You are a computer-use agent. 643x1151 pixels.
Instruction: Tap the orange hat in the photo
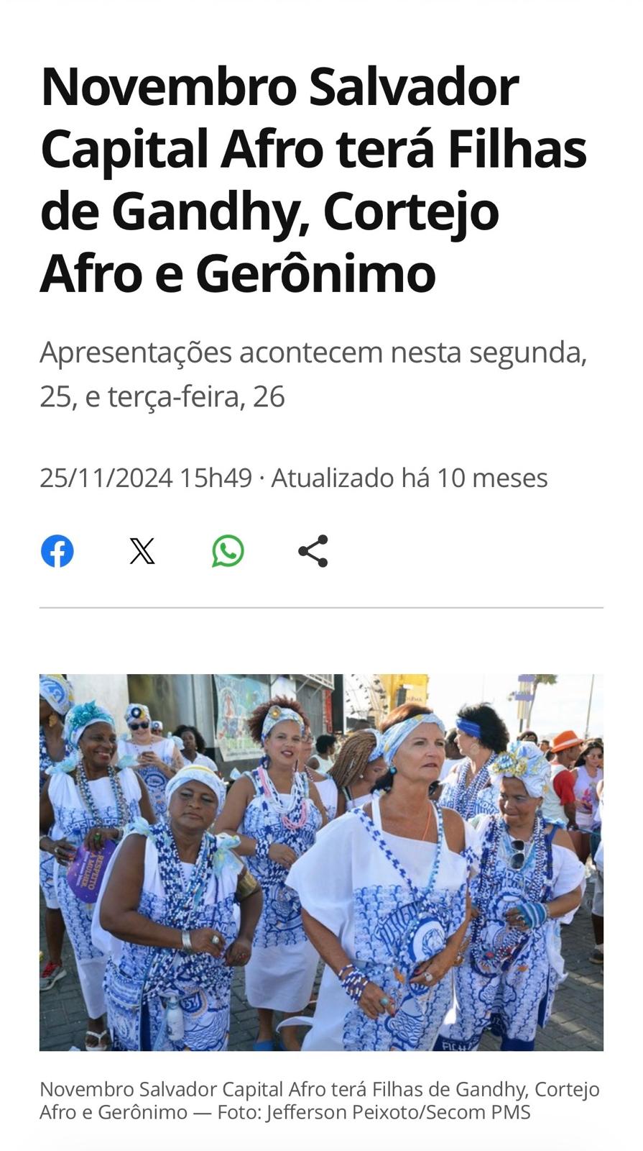coord(567,741)
